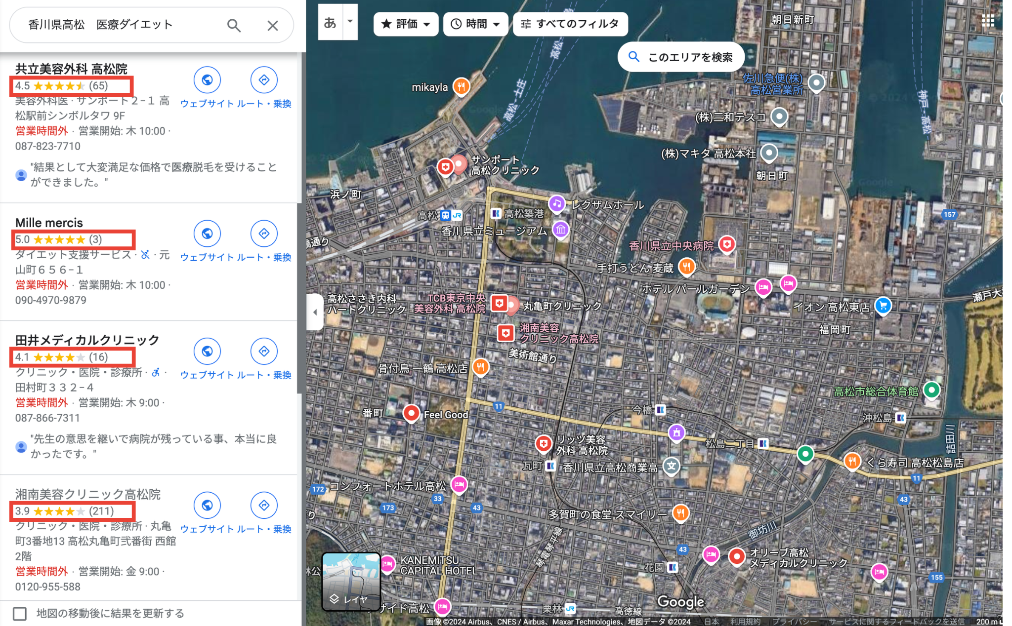Select the TCB東京中央美容外科 高松院 pin
This screenshot has width=1012, height=626.
pyautogui.click(x=500, y=303)
